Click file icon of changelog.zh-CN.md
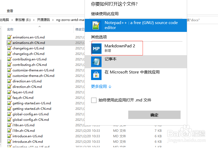 9,54
